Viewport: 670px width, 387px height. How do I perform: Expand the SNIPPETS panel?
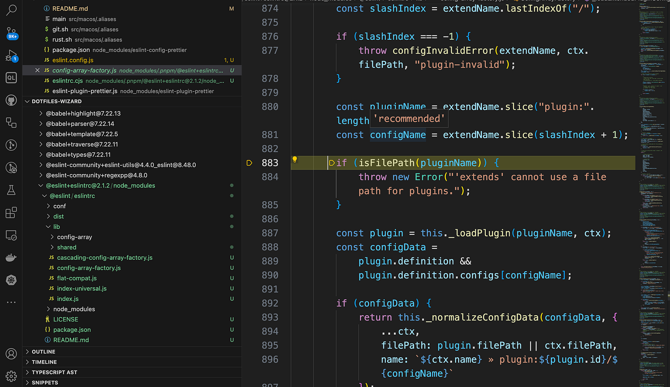tap(45, 383)
